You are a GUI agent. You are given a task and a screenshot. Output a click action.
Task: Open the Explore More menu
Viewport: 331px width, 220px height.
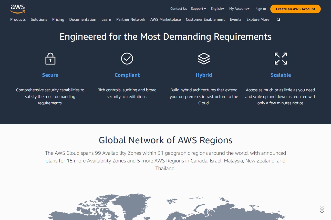[258, 19]
